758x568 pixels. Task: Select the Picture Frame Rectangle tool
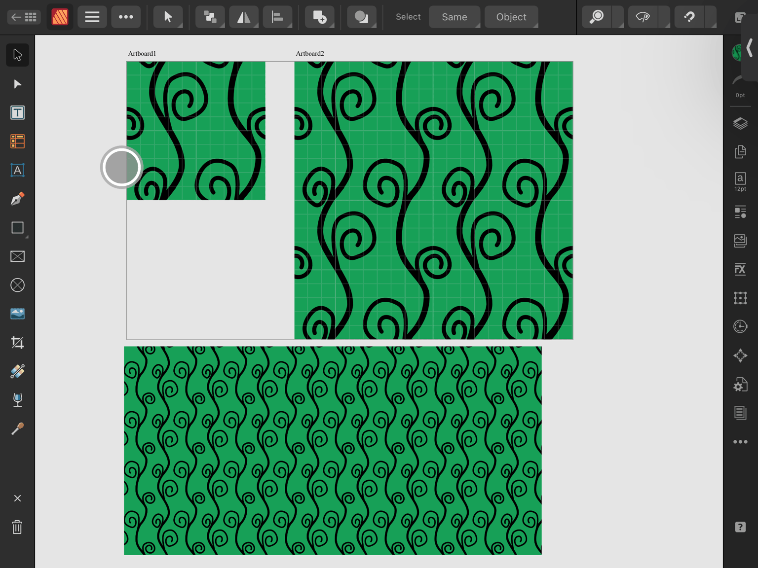(17, 256)
